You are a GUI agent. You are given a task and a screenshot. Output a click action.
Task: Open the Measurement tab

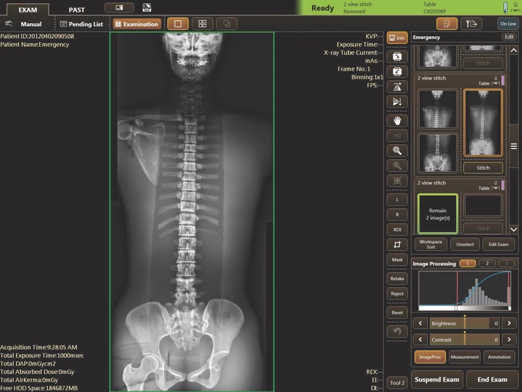pyautogui.click(x=465, y=356)
